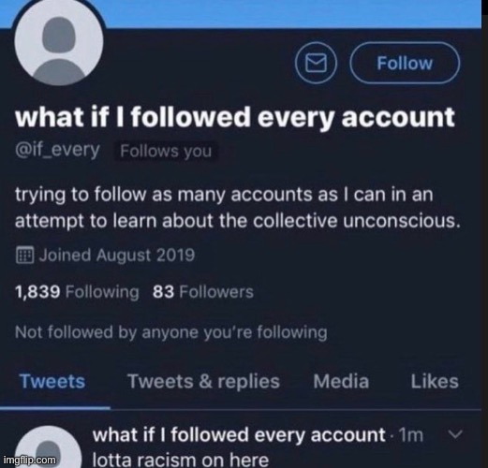Switch to the Tweets tab
488x468 pixels.
click(52, 382)
